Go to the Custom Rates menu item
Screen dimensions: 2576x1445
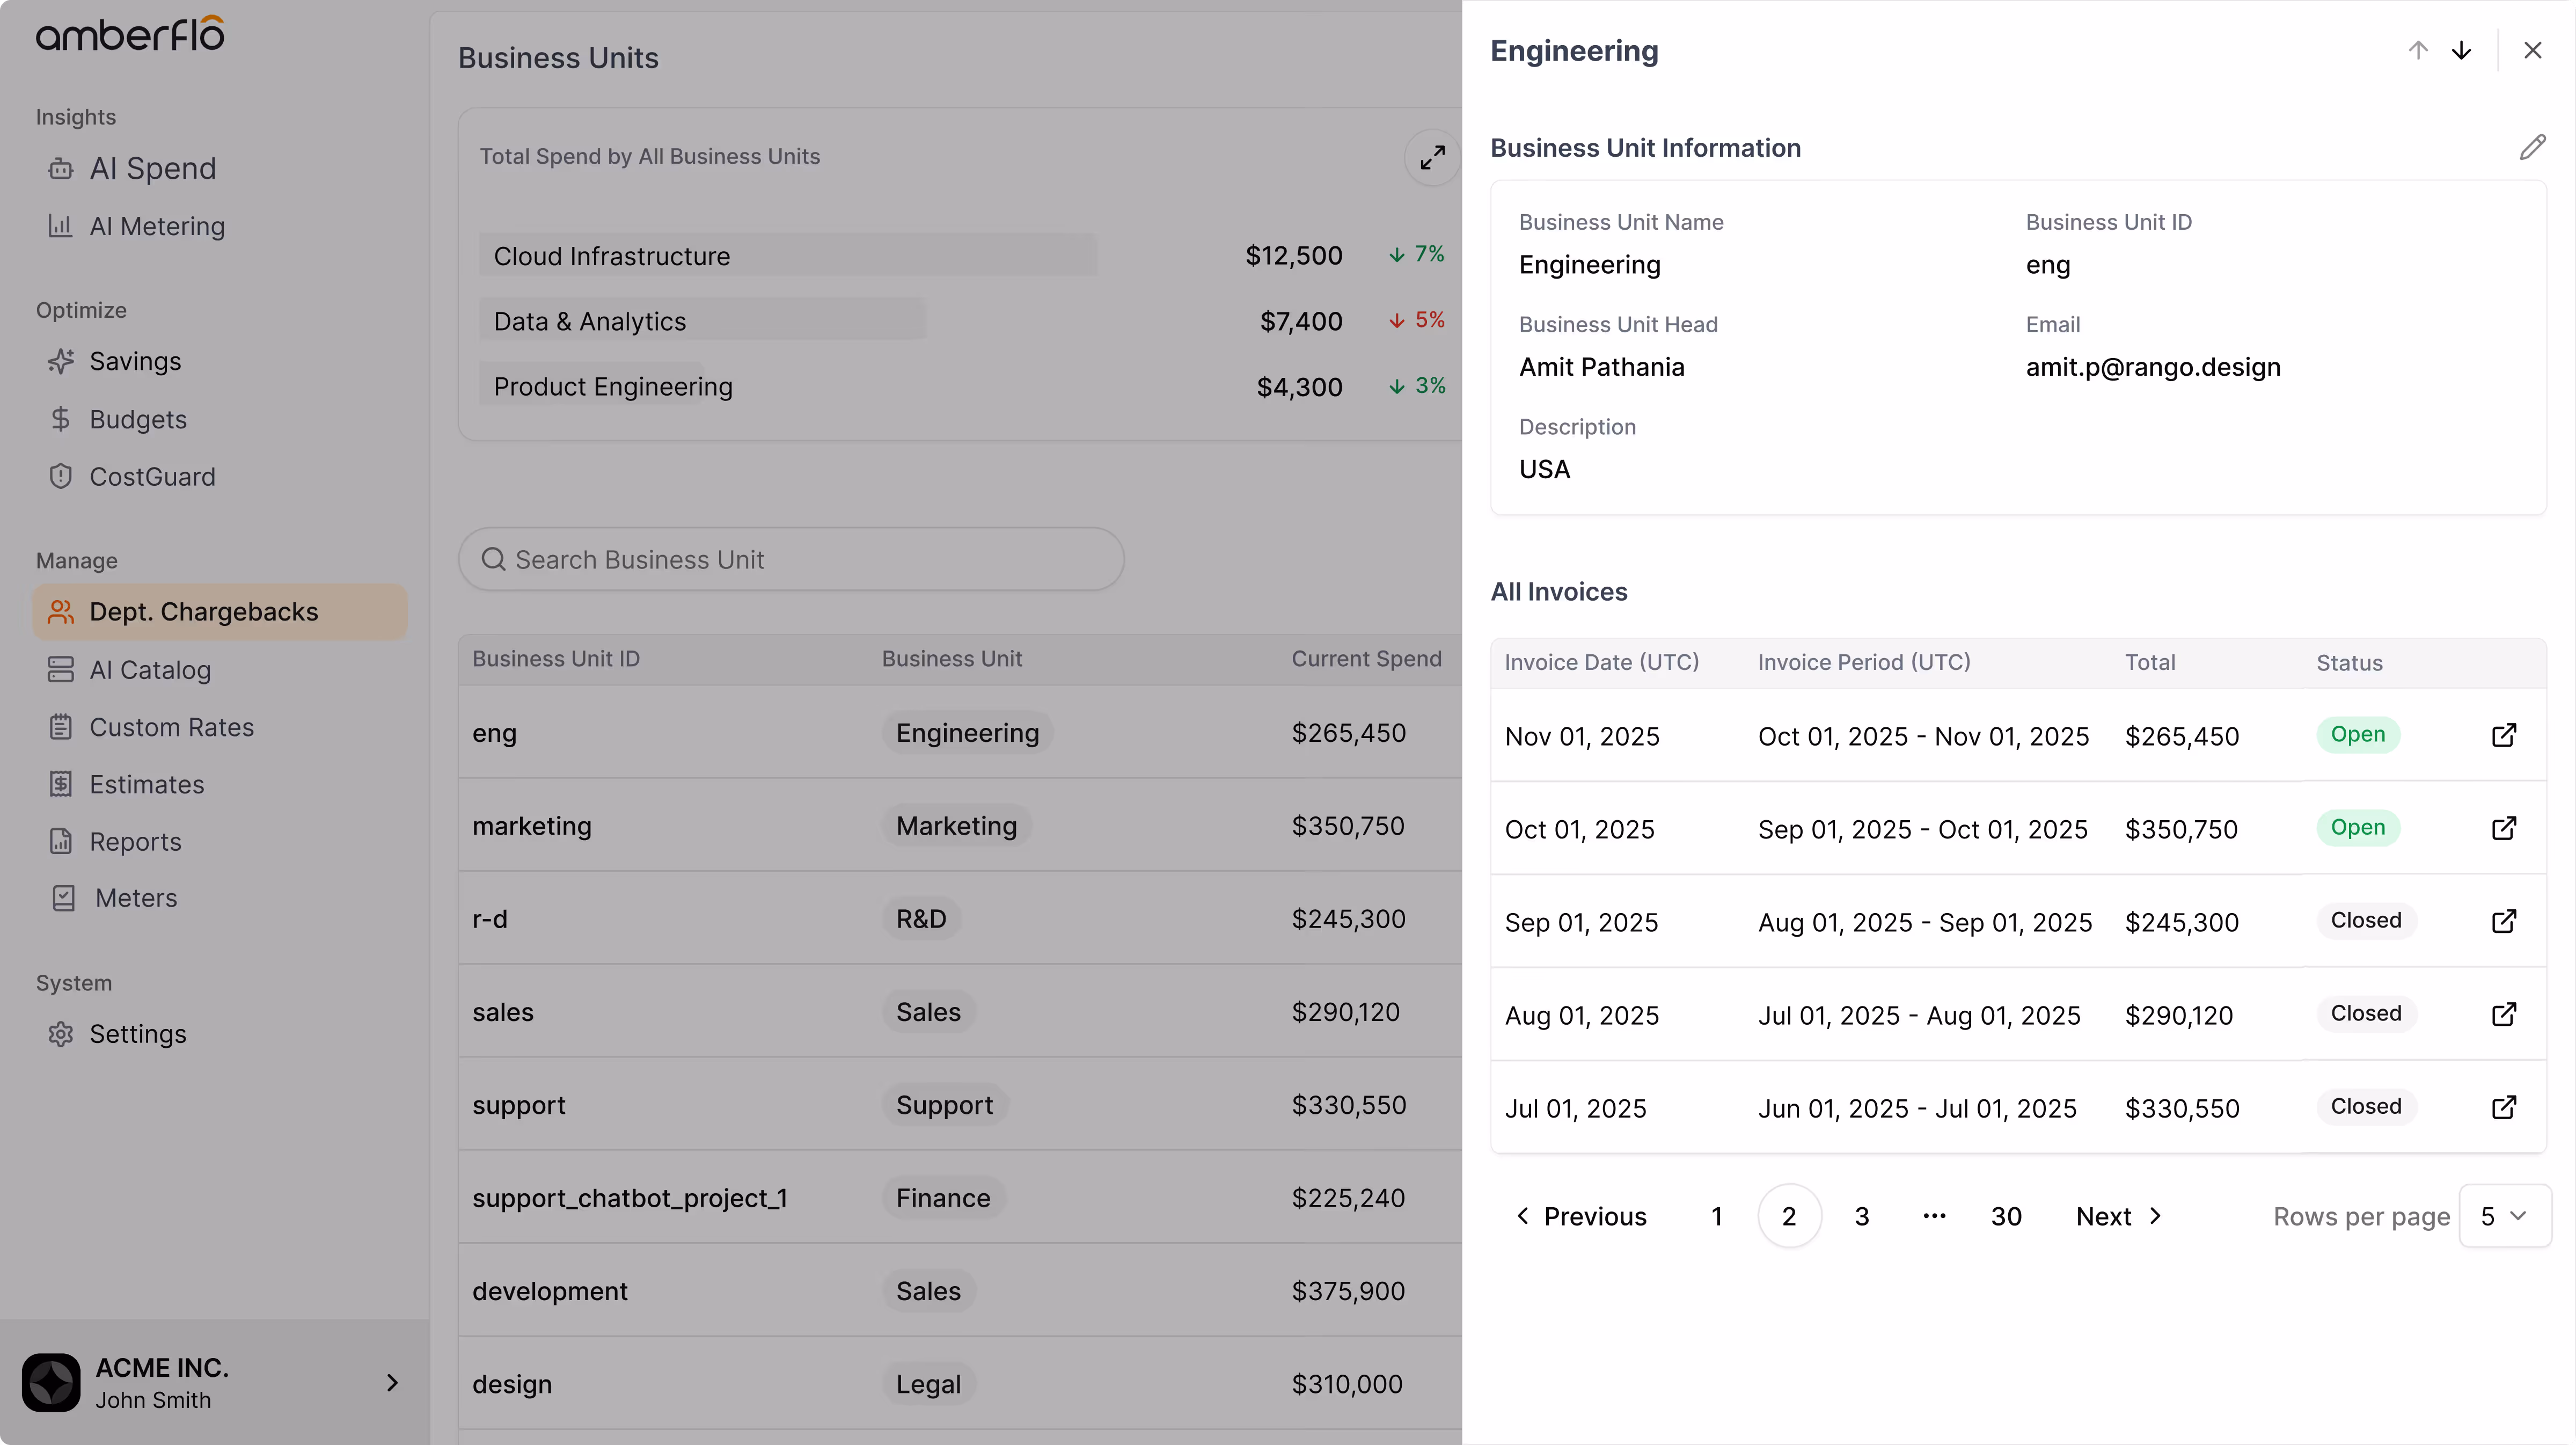[171, 727]
